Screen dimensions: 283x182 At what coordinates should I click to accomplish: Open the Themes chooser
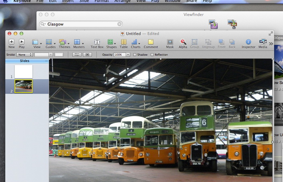64,44
